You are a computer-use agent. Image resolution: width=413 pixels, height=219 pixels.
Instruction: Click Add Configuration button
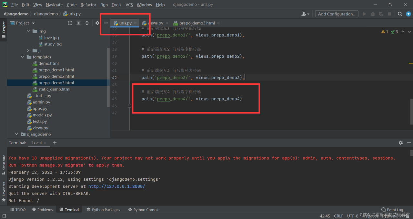click(x=337, y=14)
